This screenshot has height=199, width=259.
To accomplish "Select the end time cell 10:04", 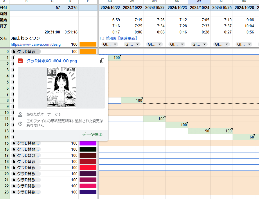I will click(244, 26).
